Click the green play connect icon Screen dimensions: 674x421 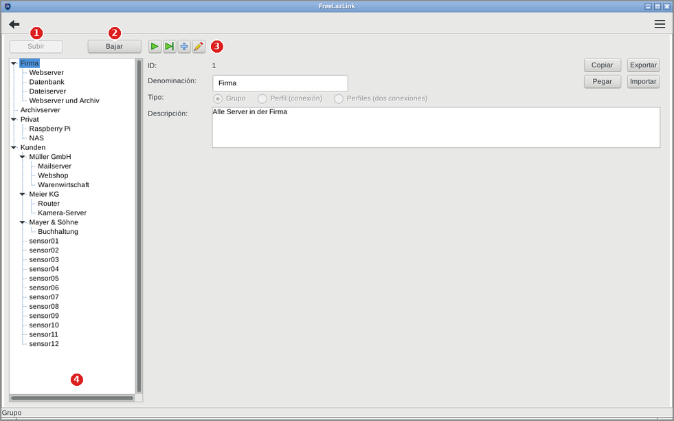[x=155, y=47]
